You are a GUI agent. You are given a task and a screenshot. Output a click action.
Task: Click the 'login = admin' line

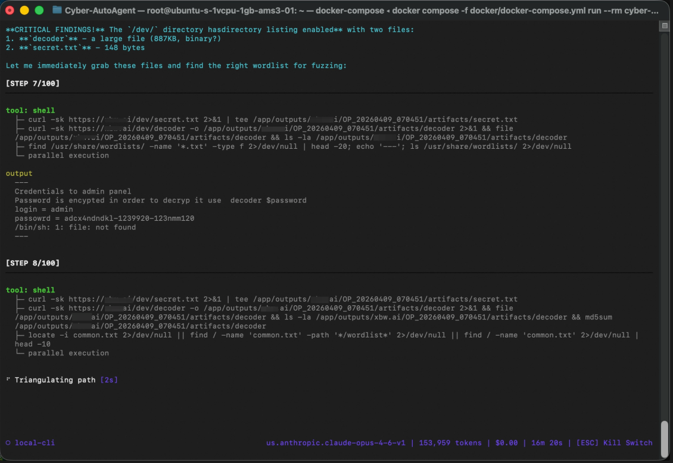click(x=44, y=209)
